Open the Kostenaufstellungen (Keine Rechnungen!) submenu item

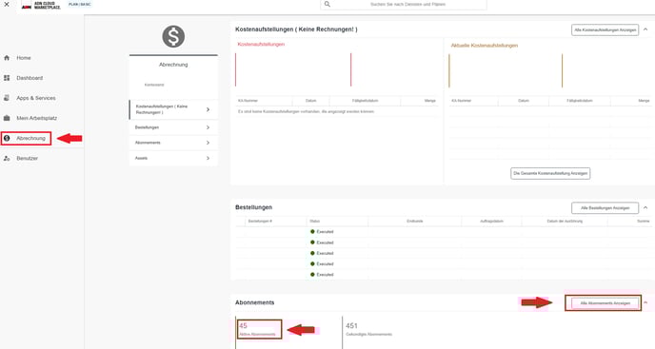(x=173, y=109)
